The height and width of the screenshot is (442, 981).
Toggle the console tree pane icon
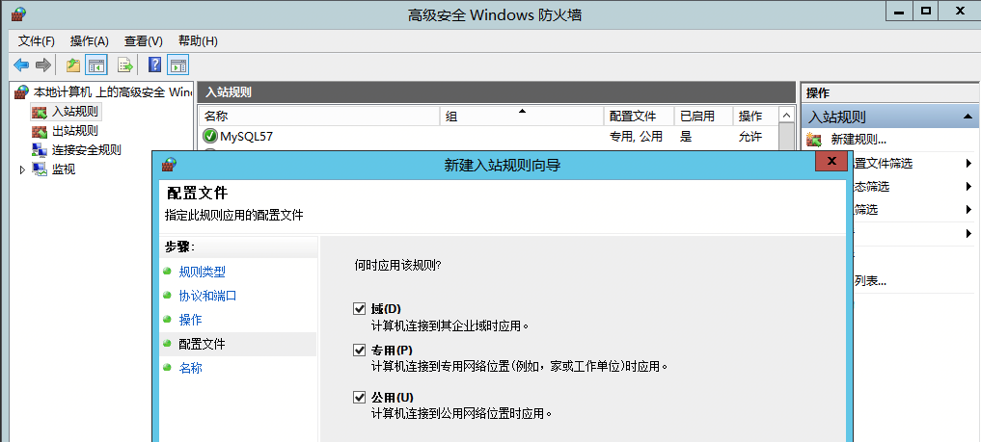[x=95, y=65]
